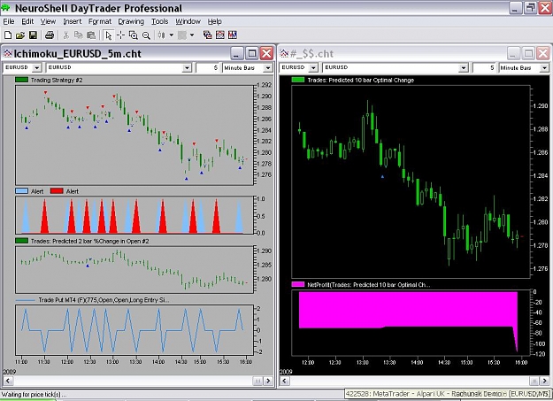This screenshot has width=553, height=401.
Task: Print chart using the printer icon
Action: point(50,35)
